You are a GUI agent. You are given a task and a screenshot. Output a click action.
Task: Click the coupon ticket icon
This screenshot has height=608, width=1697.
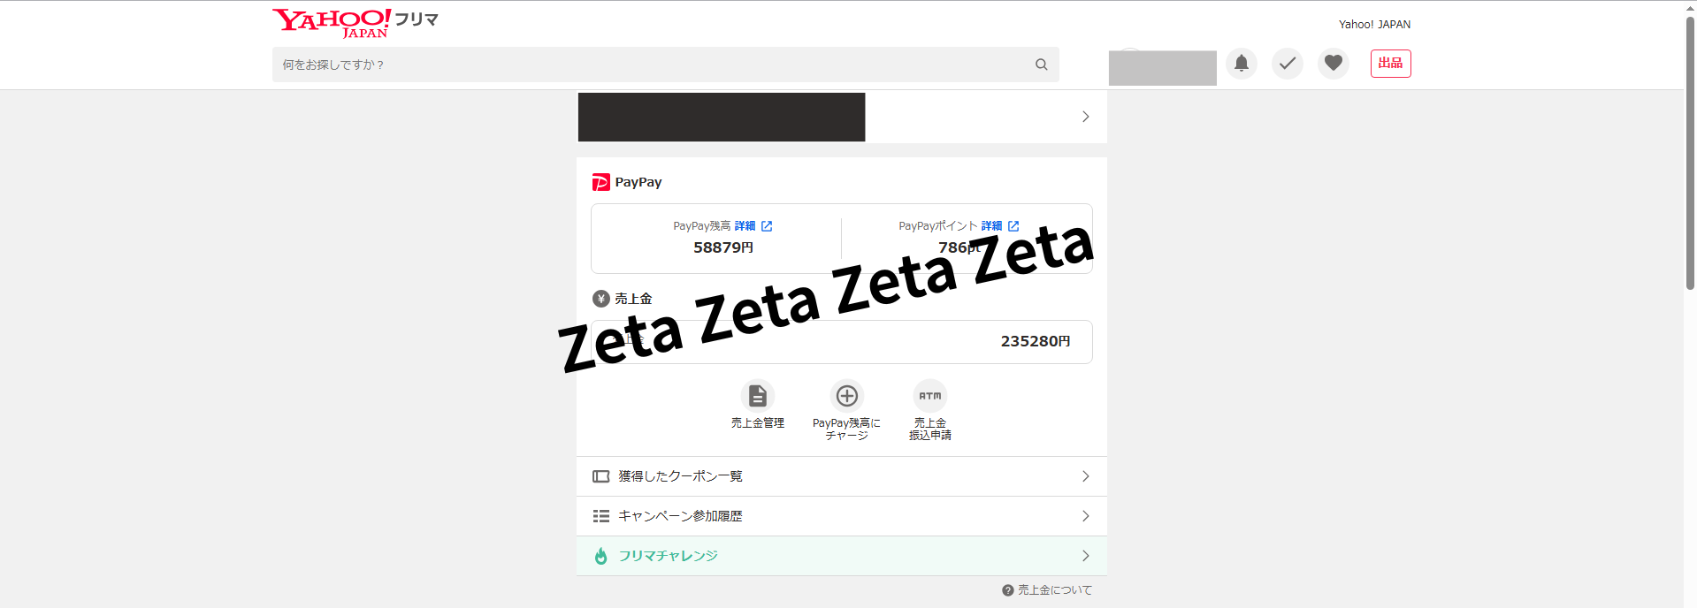[601, 476]
